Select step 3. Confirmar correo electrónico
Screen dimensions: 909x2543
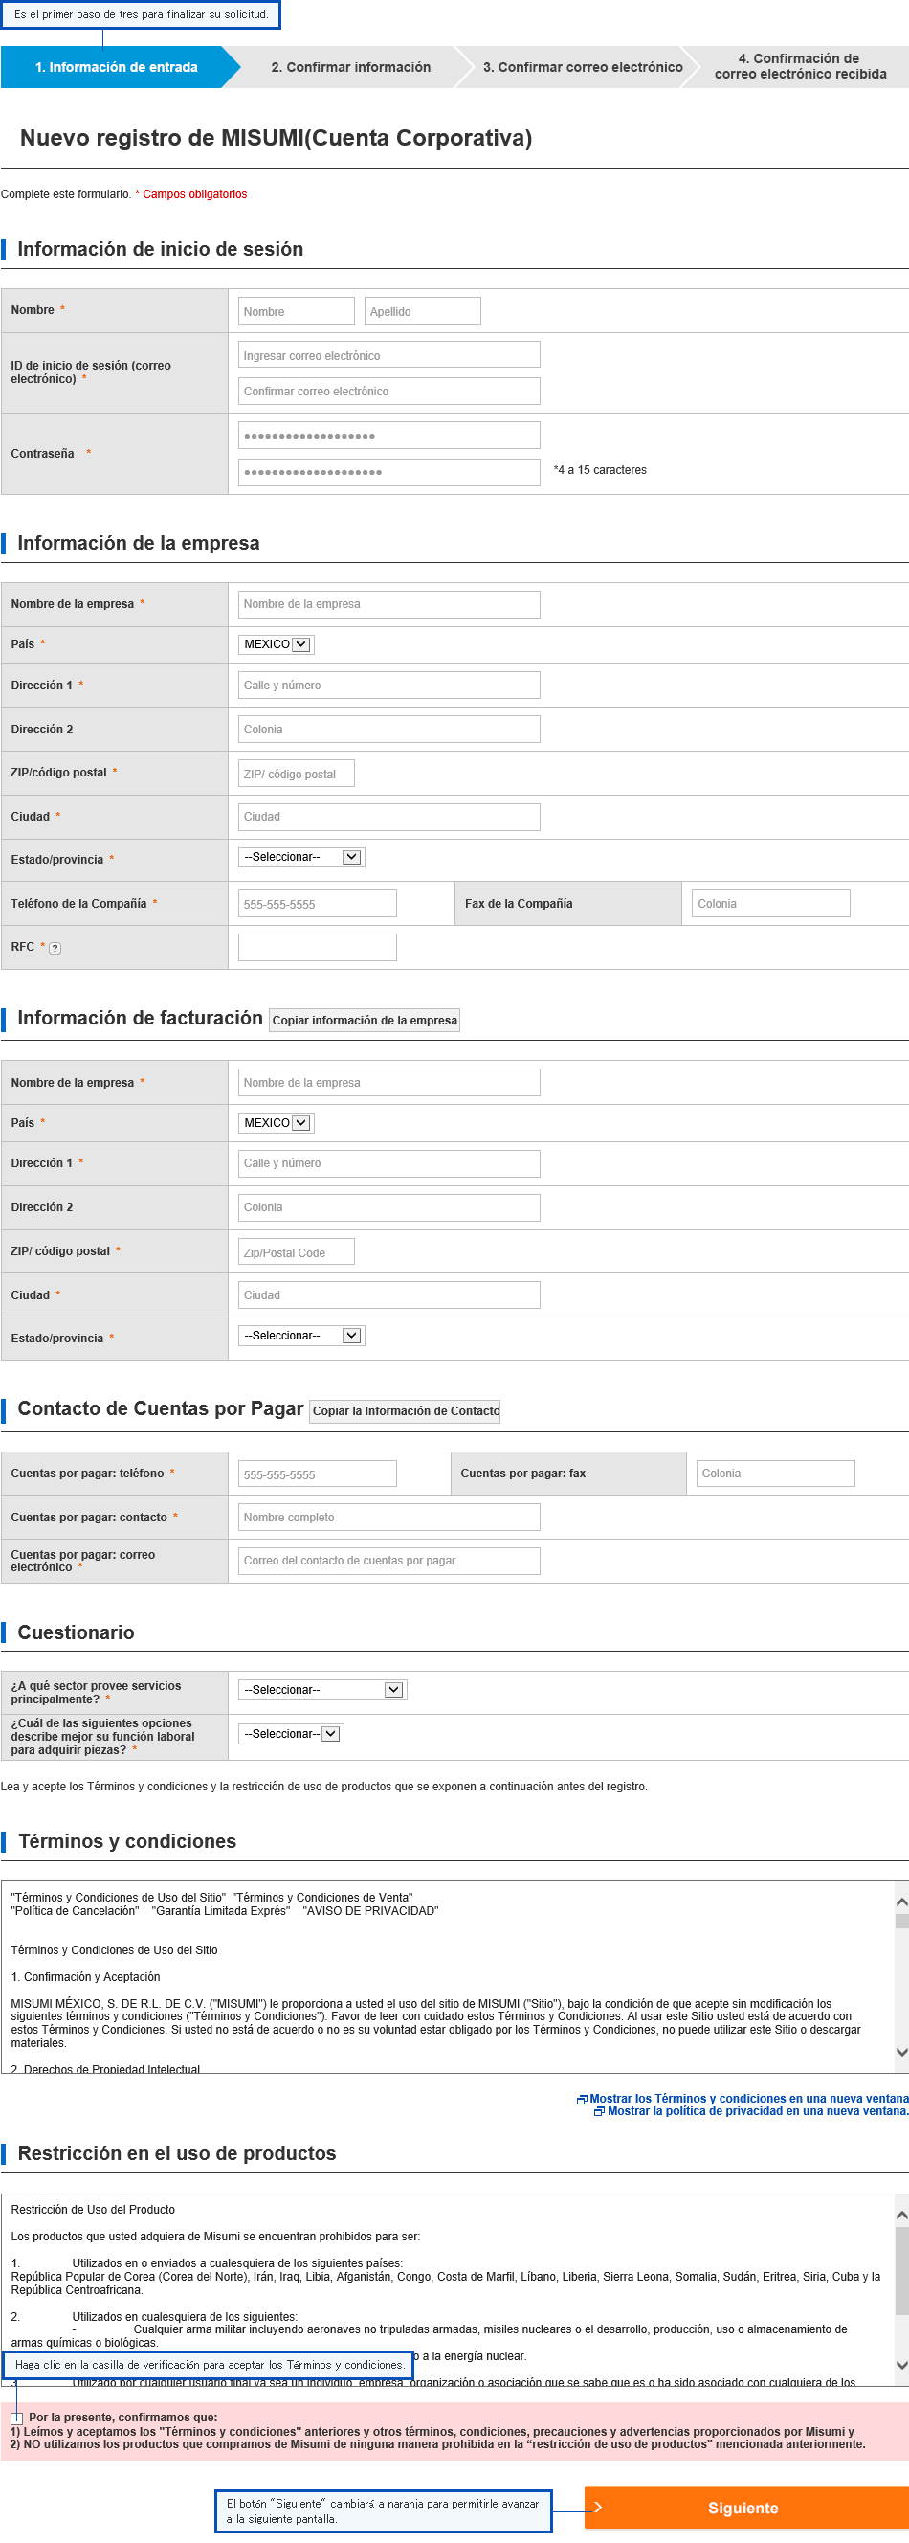(x=583, y=67)
